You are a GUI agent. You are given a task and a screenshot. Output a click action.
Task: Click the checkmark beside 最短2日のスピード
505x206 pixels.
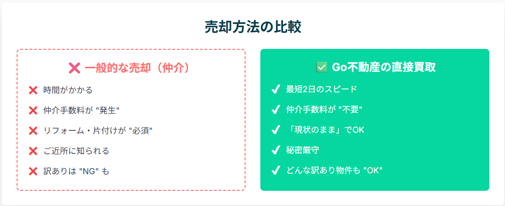click(x=276, y=89)
